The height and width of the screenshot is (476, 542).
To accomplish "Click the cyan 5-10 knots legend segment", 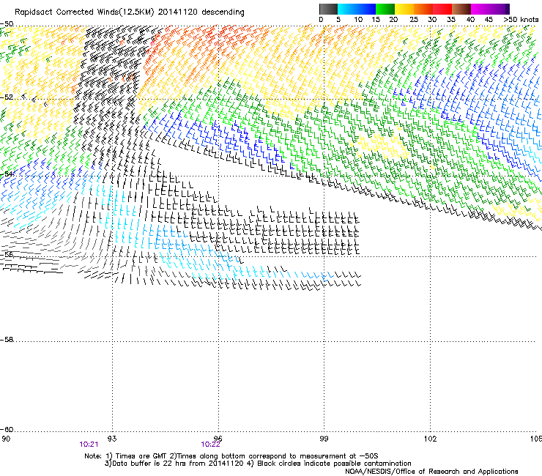I will click(x=347, y=9).
